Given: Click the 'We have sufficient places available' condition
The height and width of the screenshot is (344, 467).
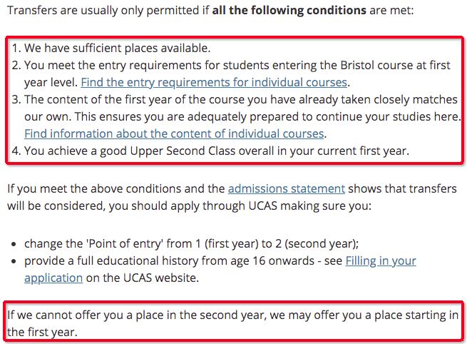Looking at the screenshot, I should [x=118, y=48].
